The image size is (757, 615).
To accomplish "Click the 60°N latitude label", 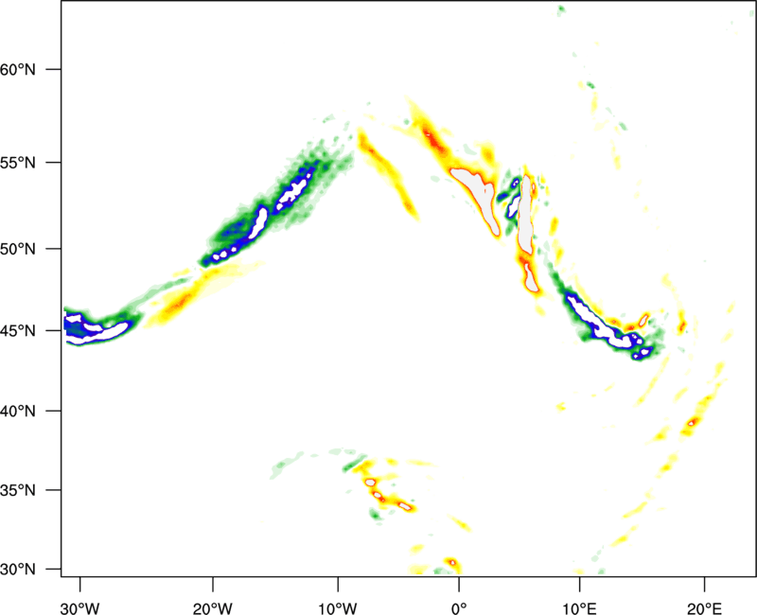I will pos(17,69).
